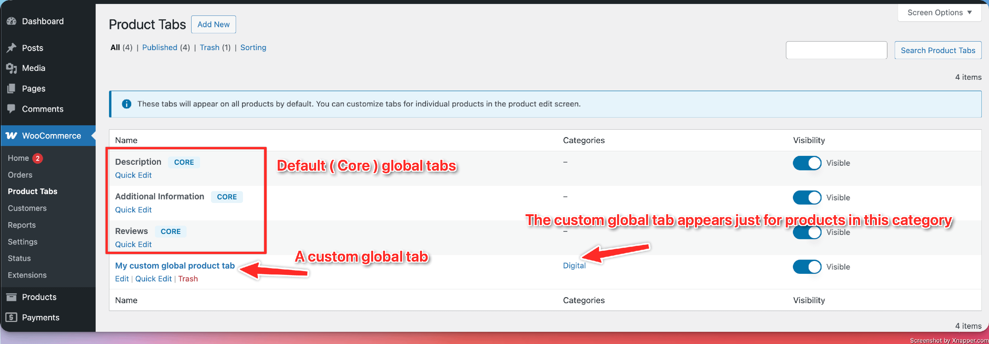Viewport: 989px width, 344px height.
Task: Click the WooCommerce logo icon
Action: [12, 136]
